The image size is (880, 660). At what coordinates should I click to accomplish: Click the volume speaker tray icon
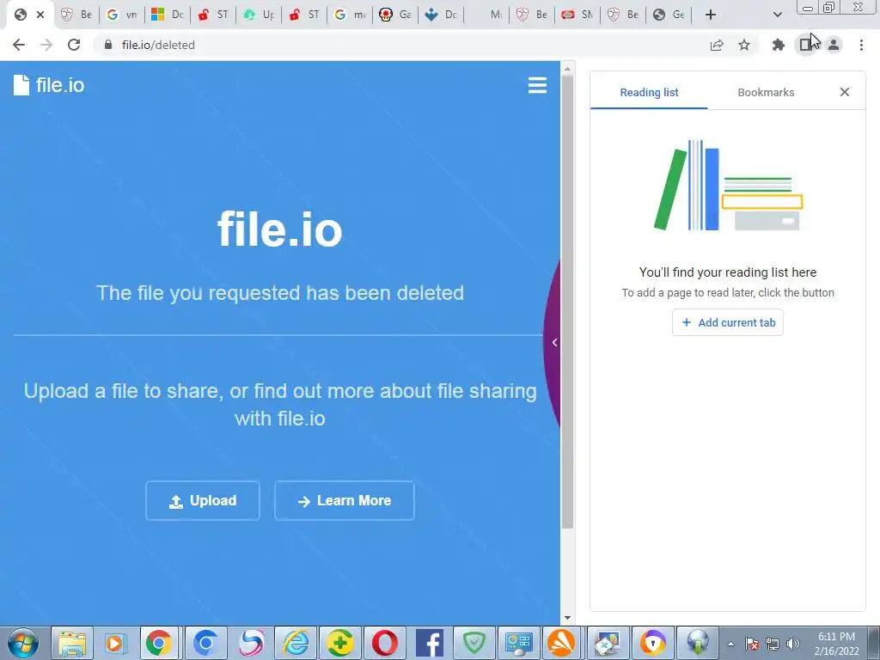click(793, 644)
